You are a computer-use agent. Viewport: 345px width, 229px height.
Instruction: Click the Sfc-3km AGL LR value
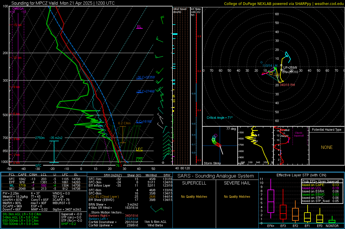(x=22, y=214)
